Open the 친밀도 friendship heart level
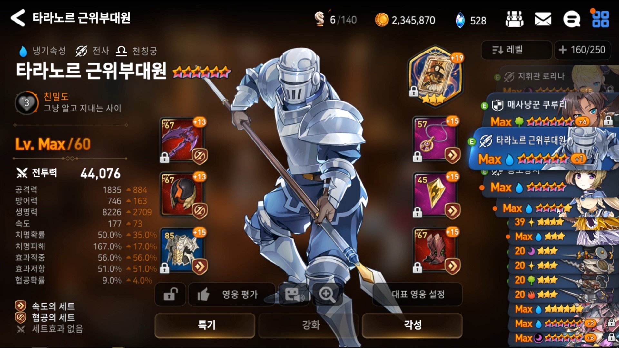 (x=27, y=103)
